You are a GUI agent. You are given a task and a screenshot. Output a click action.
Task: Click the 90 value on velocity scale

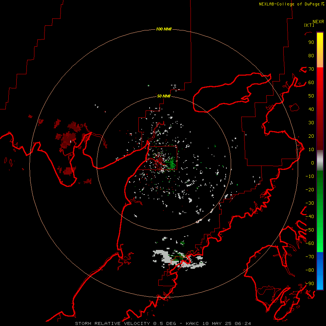pyautogui.click(x=311, y=42)
